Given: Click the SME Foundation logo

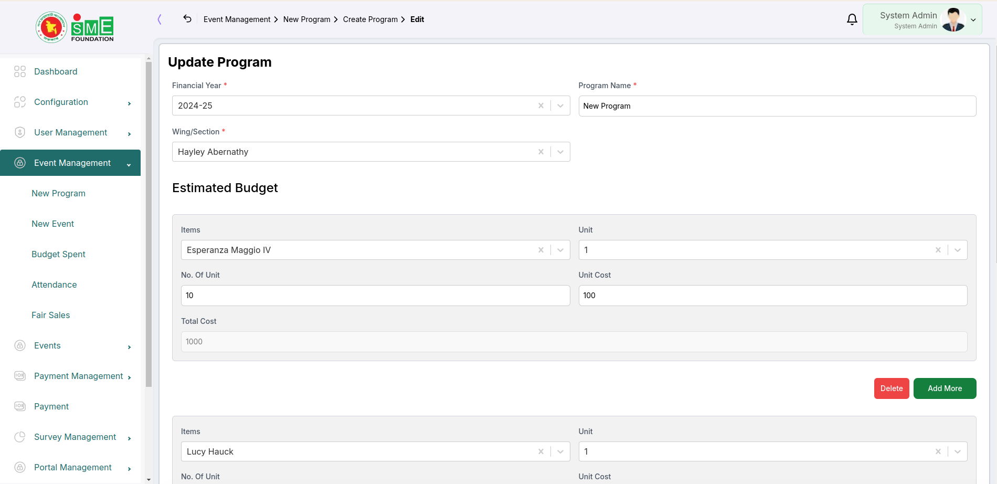Looking at the screenshot, I should [75, 27].
